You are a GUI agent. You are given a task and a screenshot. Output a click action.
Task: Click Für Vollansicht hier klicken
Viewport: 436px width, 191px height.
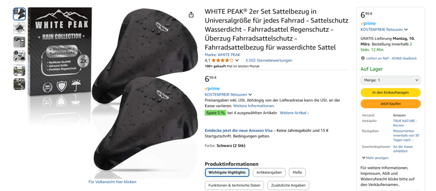pos(112,182)
